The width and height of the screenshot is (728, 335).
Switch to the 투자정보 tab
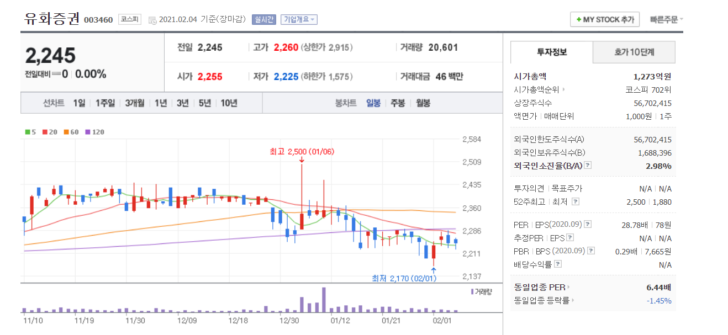(552, 52)
